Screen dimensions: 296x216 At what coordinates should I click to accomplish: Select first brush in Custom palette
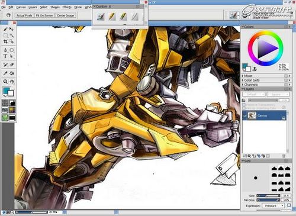coord(101,17)
